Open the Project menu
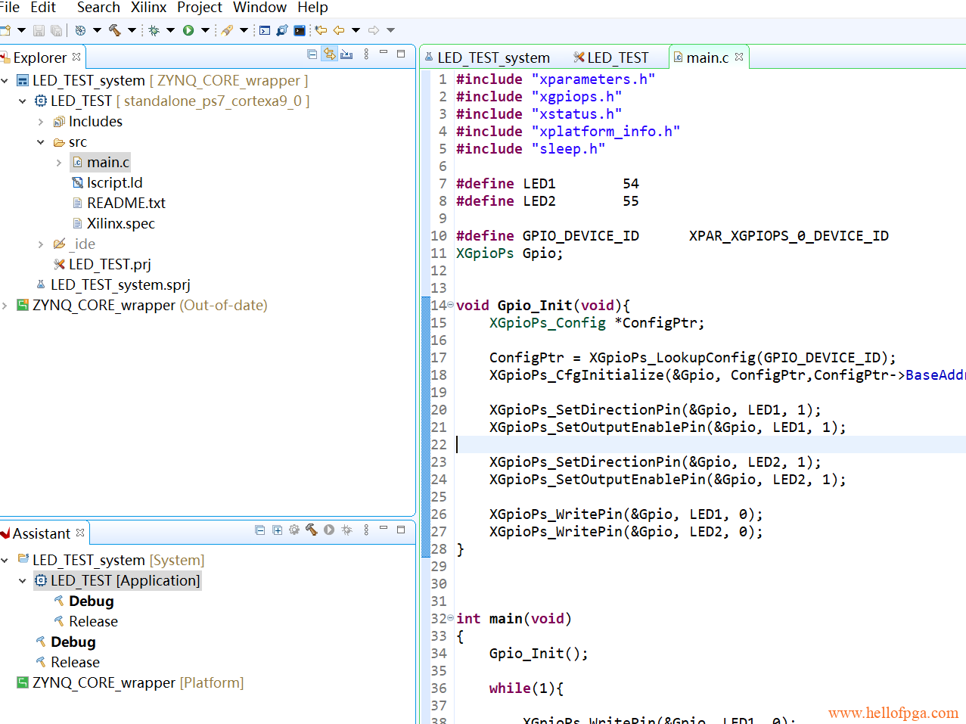The image size is (966, 724). (200, 8)
